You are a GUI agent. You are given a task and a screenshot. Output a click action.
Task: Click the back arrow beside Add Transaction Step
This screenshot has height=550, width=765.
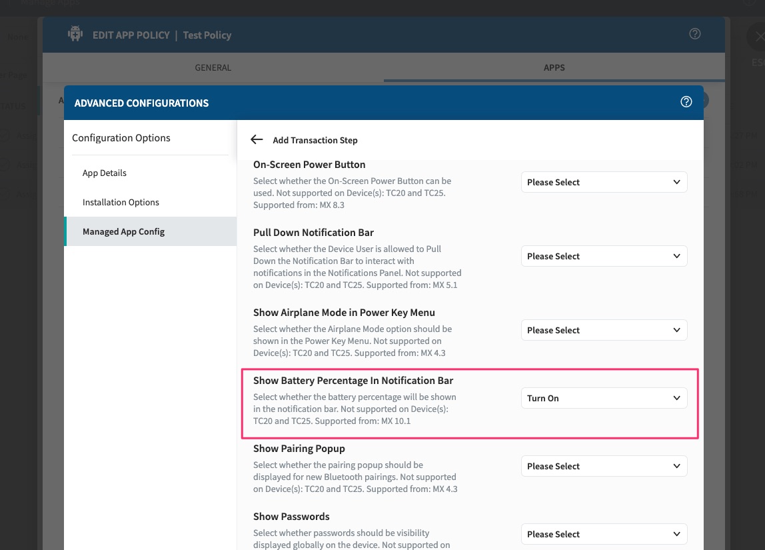[257, 139]
